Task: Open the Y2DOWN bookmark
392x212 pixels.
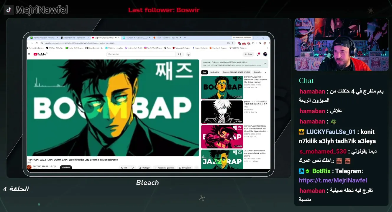Action: 238,48
